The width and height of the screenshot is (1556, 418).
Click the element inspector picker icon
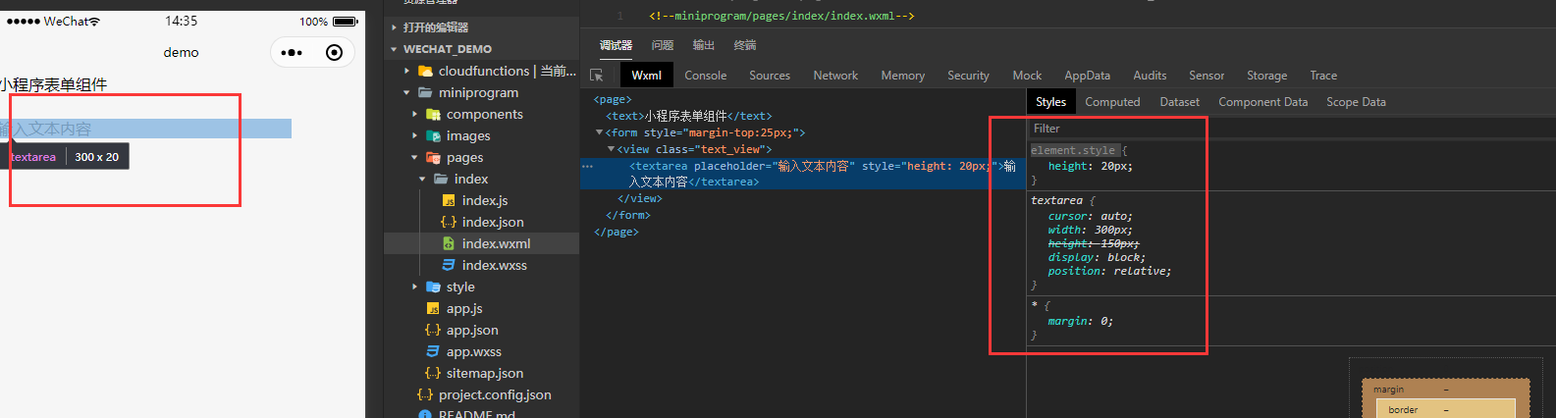(597, 76)
